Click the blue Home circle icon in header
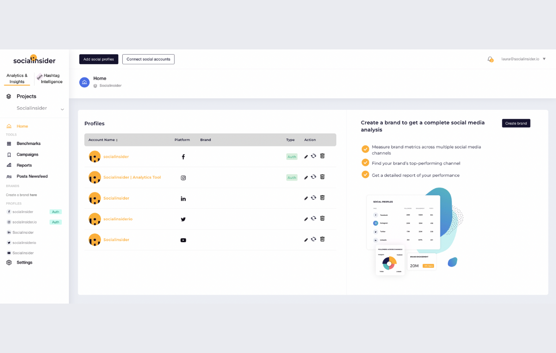Screen dimensions: 556x353 point(84,82)
